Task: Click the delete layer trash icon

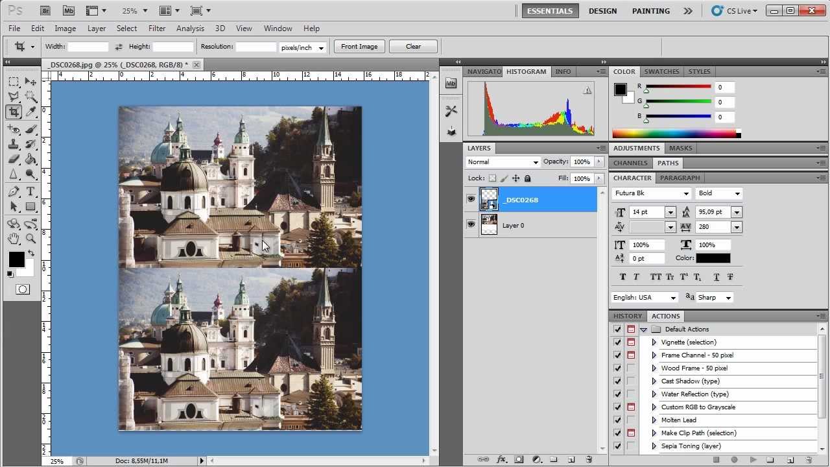Action: coord(589,459)
